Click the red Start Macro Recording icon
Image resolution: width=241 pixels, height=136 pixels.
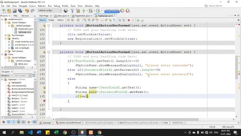129,20
